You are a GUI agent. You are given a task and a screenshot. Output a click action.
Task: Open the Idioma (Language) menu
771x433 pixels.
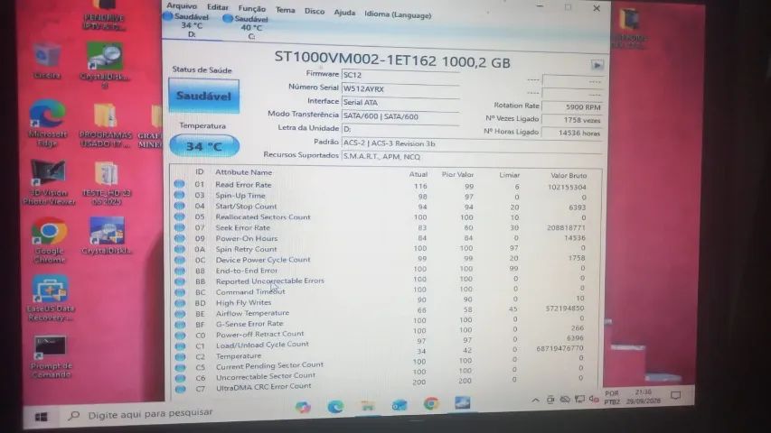(x=398, y=14)
